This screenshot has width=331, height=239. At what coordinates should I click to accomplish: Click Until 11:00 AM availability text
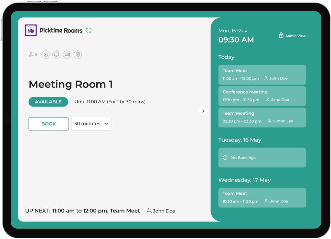110,102
